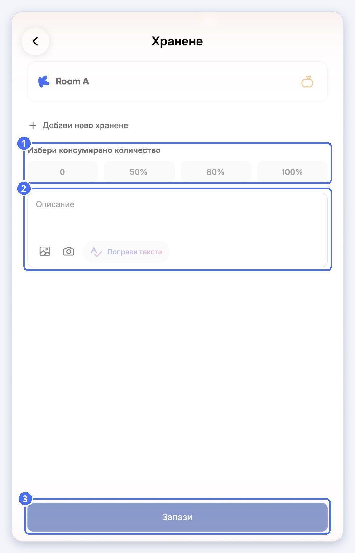The image size is (355, 553).
Task: Click the Хранене page title
Action: (x=177, y=41)
